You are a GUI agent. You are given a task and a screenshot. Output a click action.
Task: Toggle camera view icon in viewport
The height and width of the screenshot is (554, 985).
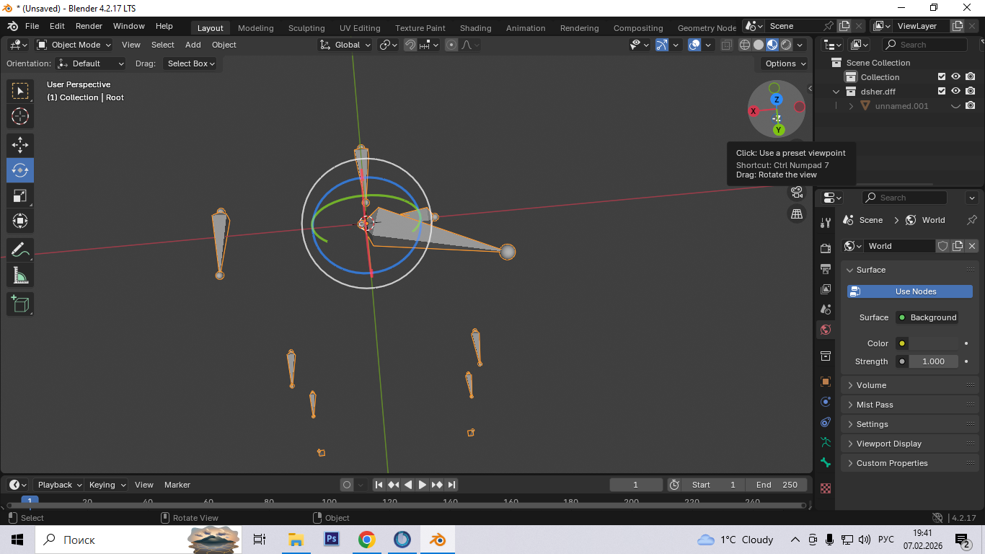pyautogui.click(x=797, y=192)
